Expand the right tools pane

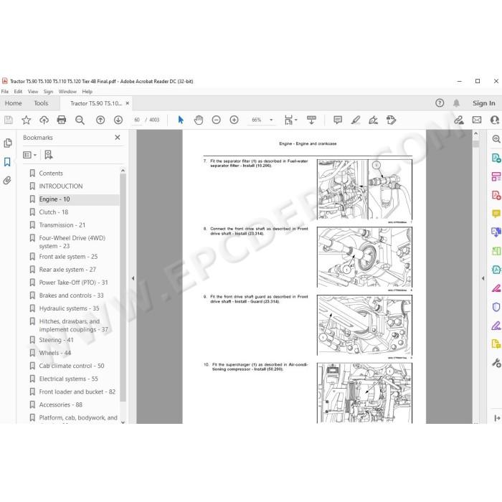coord(497,418)
